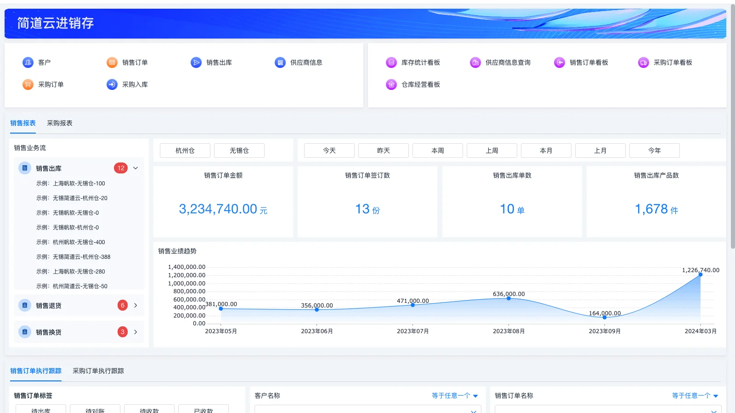The height and width of the screenshot is (413, 735).
Task: Click the red 6 badge on 销售退货
Action: pyautogui.click(x=123, y=305)
